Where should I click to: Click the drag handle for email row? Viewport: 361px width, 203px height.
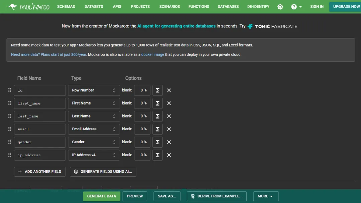coord(10,129)
